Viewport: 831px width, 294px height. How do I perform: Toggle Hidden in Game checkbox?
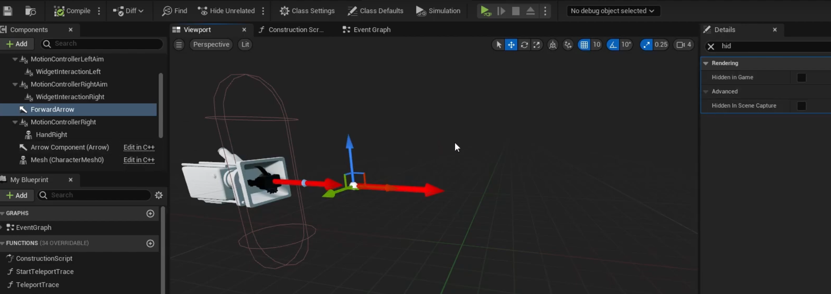pos(802,78)
